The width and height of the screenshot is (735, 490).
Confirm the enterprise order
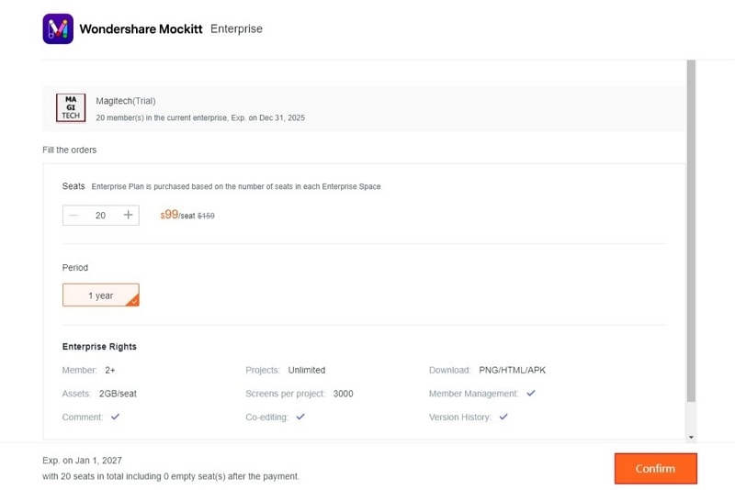coord(655,469)
